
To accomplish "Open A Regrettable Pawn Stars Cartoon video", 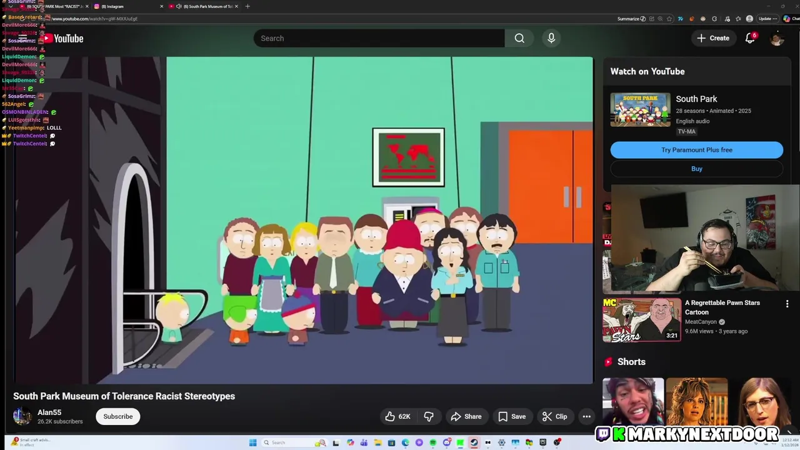I will 722,307.
